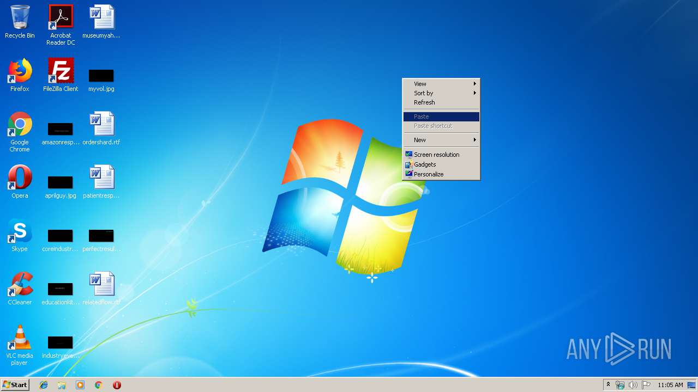Click the greyed Paste menu entry
The width and height of the screenshot is (698, 392).
(441, 117)
